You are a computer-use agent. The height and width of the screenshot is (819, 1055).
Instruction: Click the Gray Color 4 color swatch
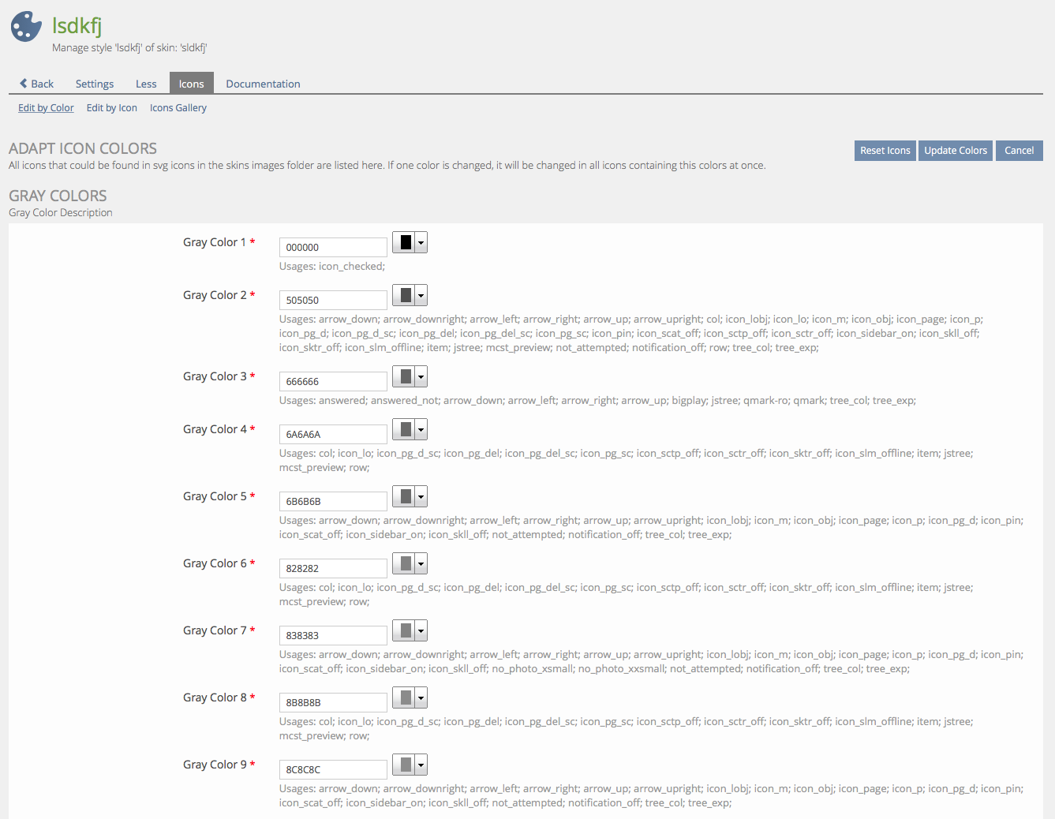(405, 430)
